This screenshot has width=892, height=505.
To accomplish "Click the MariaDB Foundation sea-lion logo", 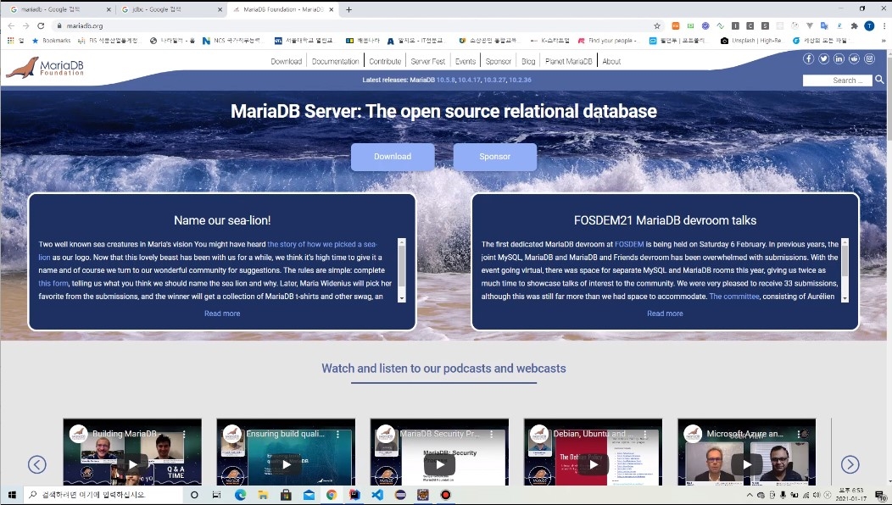I will (x=45, y=67).
